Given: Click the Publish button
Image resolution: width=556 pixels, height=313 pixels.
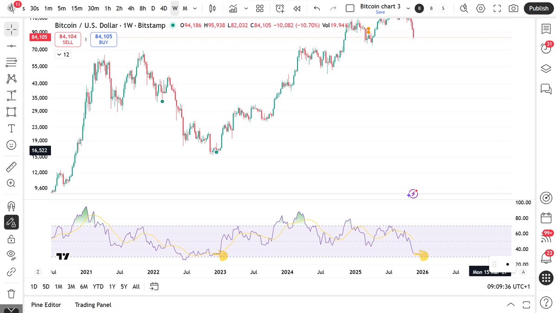Looking at the screenshot, I should pyautogui.click(x=538, y=8).
